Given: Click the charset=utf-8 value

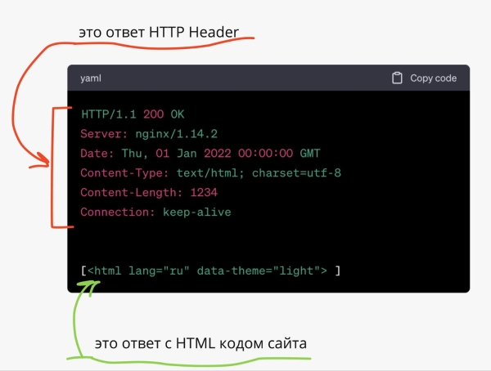Looking at the screenshot, I should 296,173.
